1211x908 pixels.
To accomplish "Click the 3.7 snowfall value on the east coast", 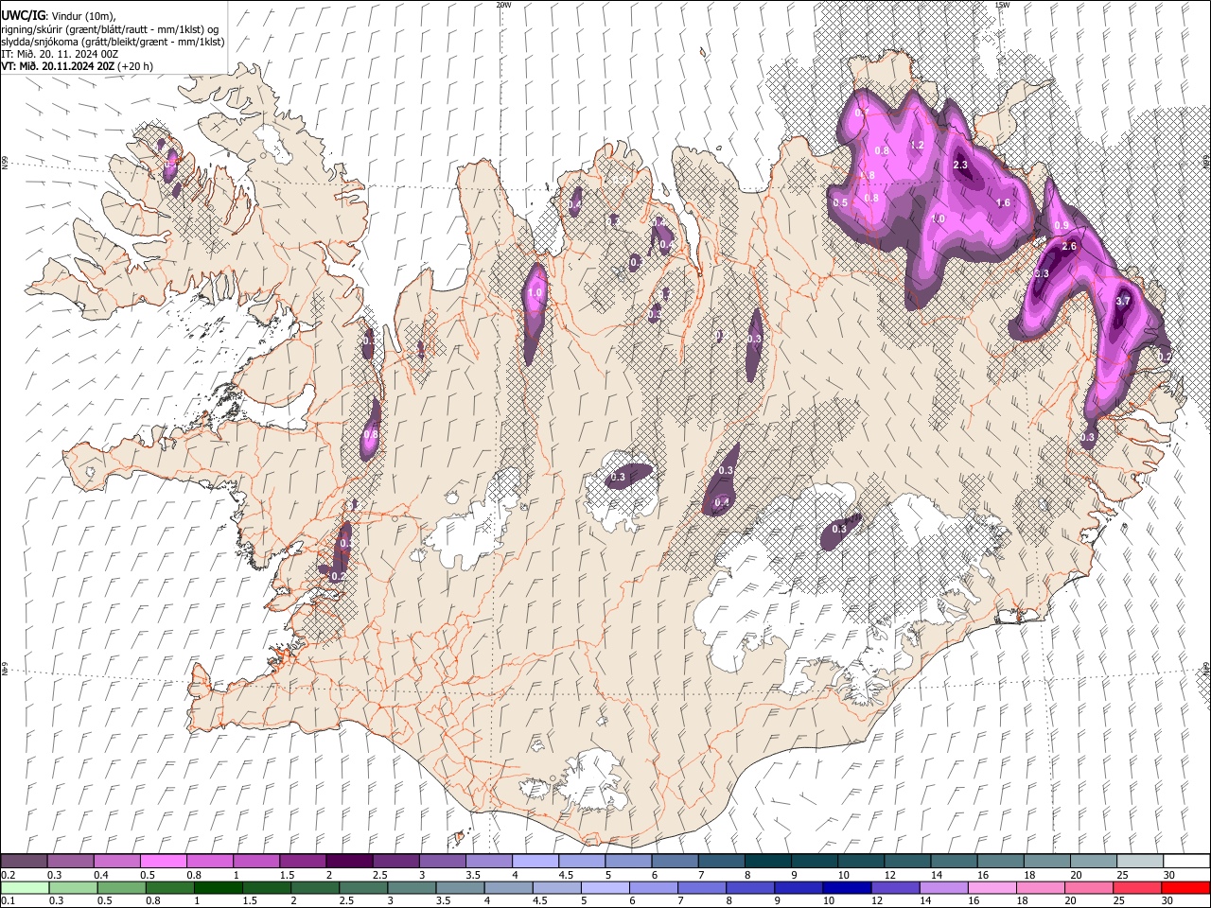I will click(1123, 301).
